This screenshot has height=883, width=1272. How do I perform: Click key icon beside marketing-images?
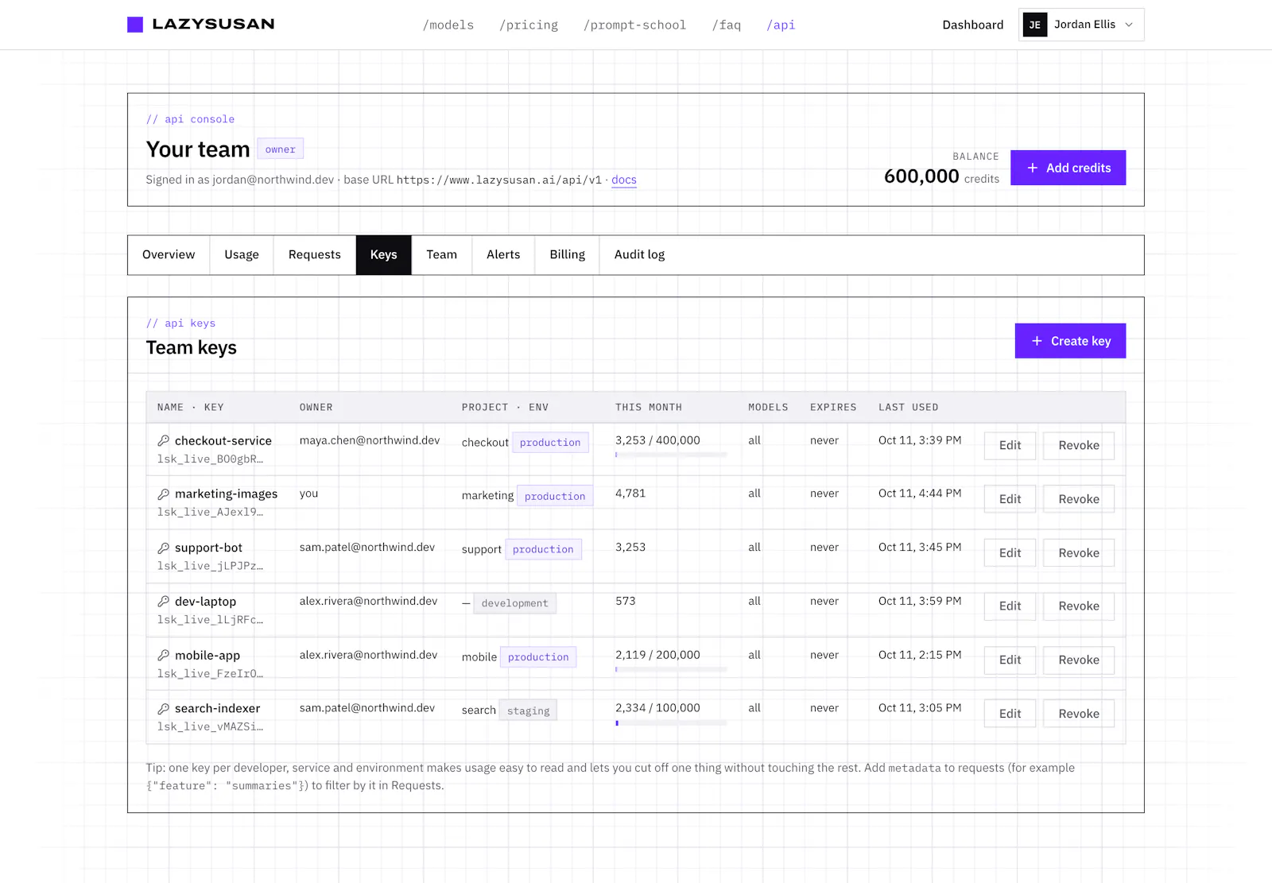coord(163,494)
